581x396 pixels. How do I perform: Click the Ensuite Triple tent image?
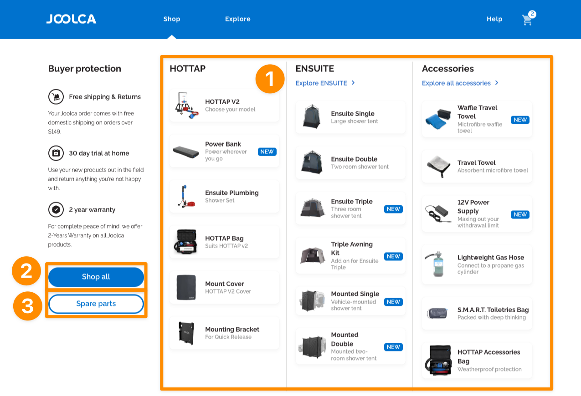click(312, 208)
